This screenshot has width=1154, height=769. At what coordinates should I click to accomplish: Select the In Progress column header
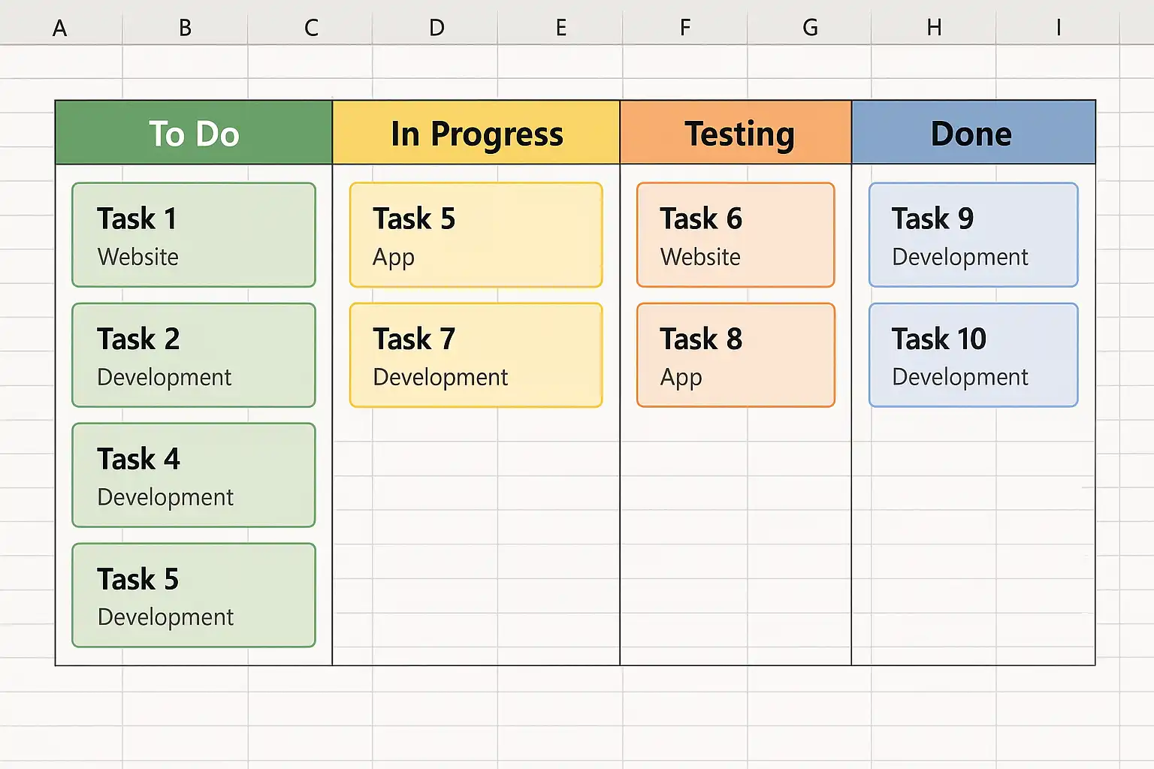(x=476, y=133)
